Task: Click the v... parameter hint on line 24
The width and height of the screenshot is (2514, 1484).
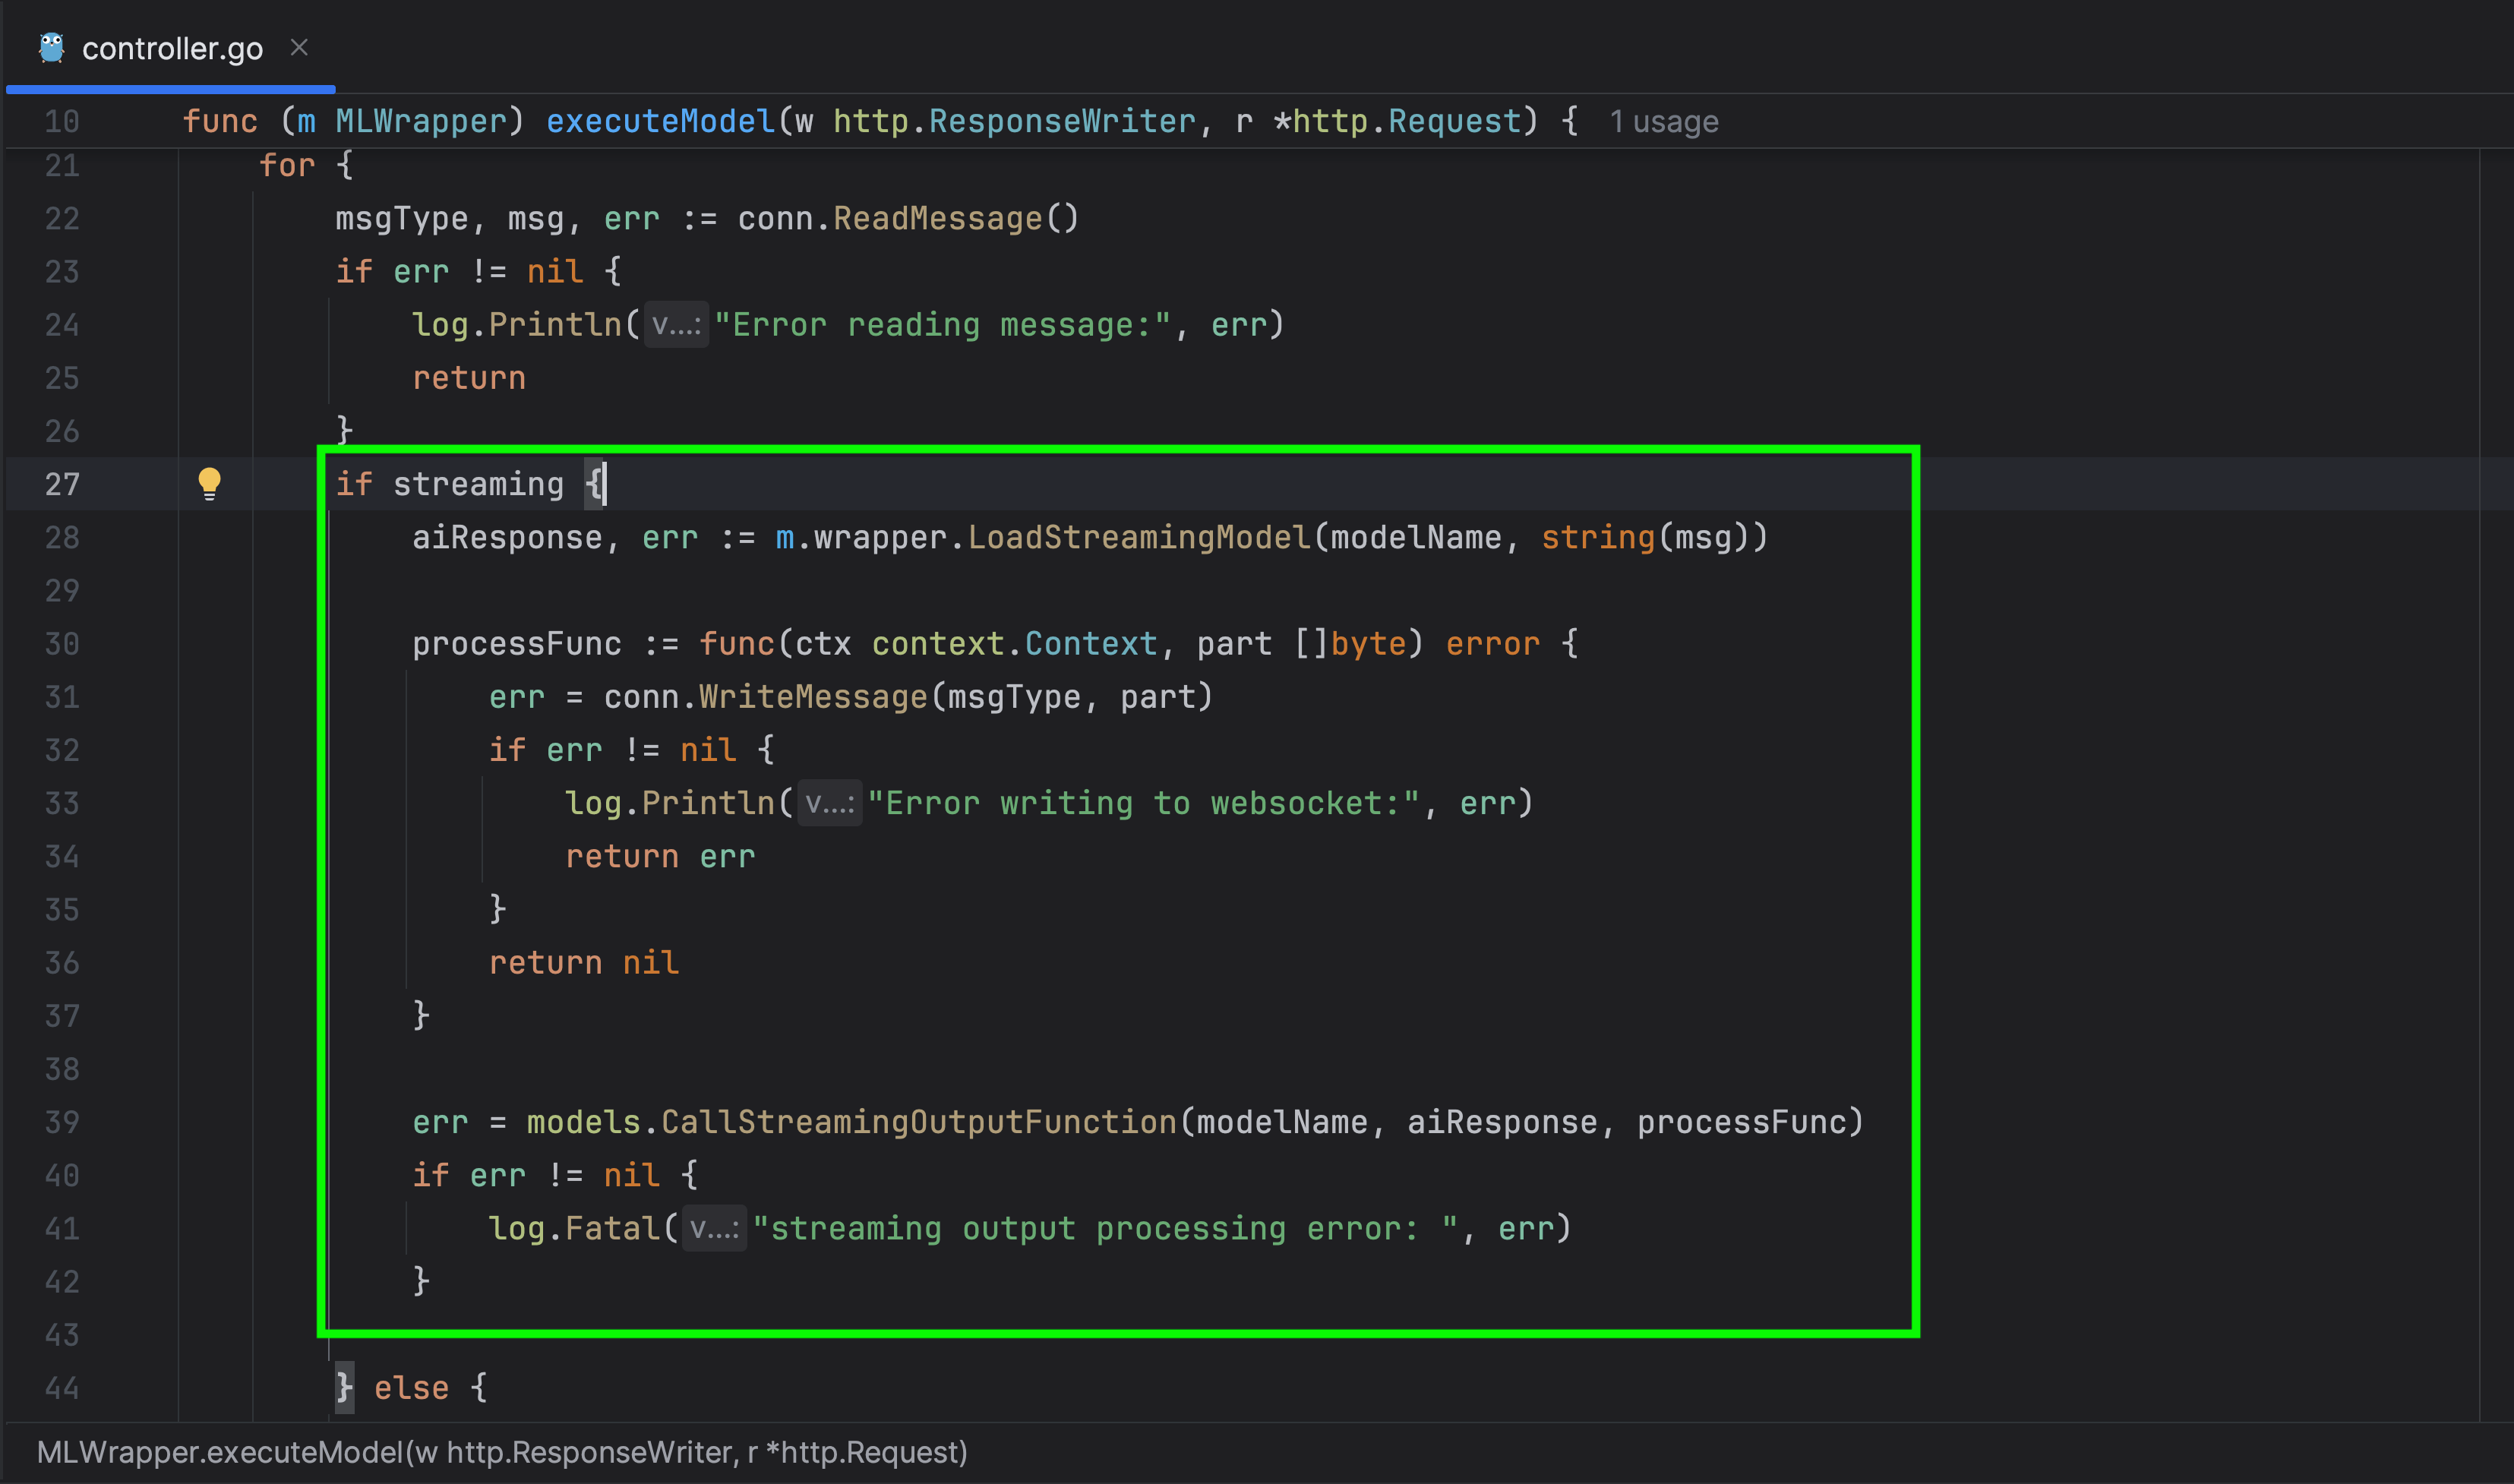Action: 676,325
